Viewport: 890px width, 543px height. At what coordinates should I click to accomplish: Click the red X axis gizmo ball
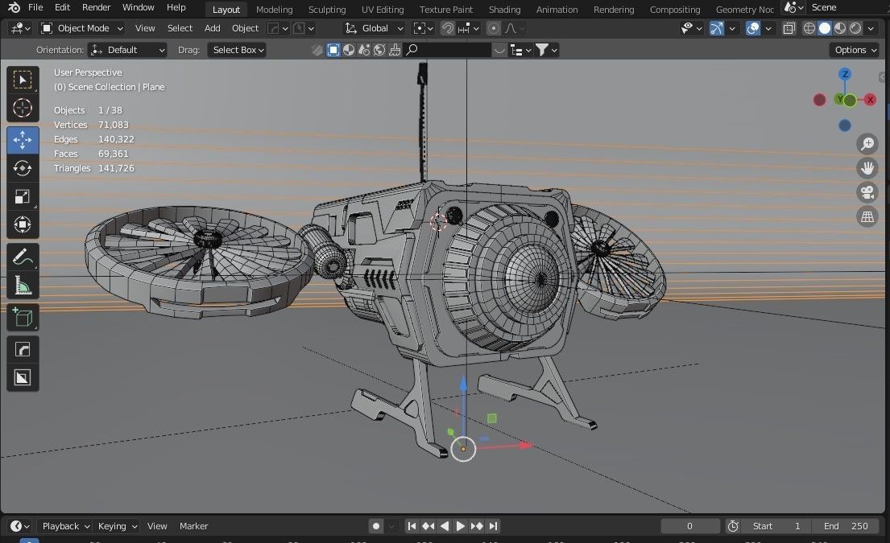click(870, 100)
